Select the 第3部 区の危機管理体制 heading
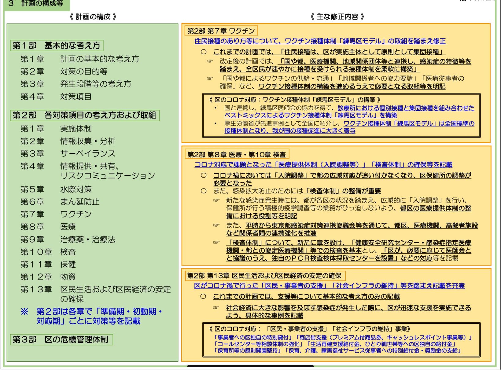 (61, 339)
